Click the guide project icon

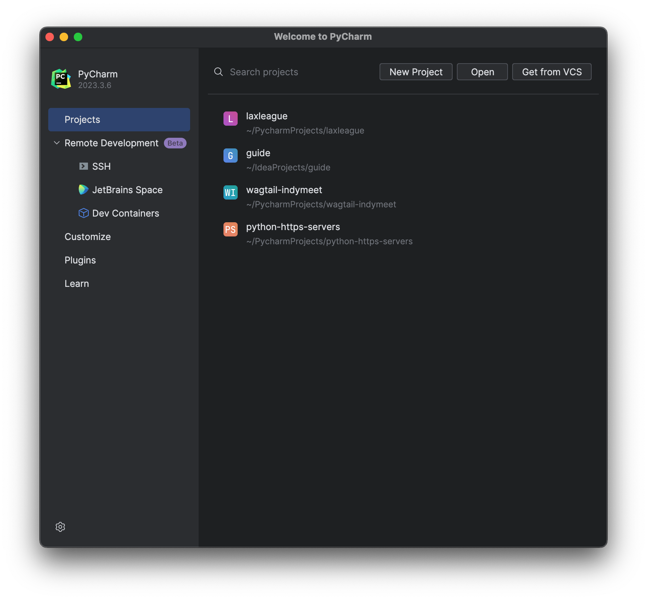[x=231, y=156]
